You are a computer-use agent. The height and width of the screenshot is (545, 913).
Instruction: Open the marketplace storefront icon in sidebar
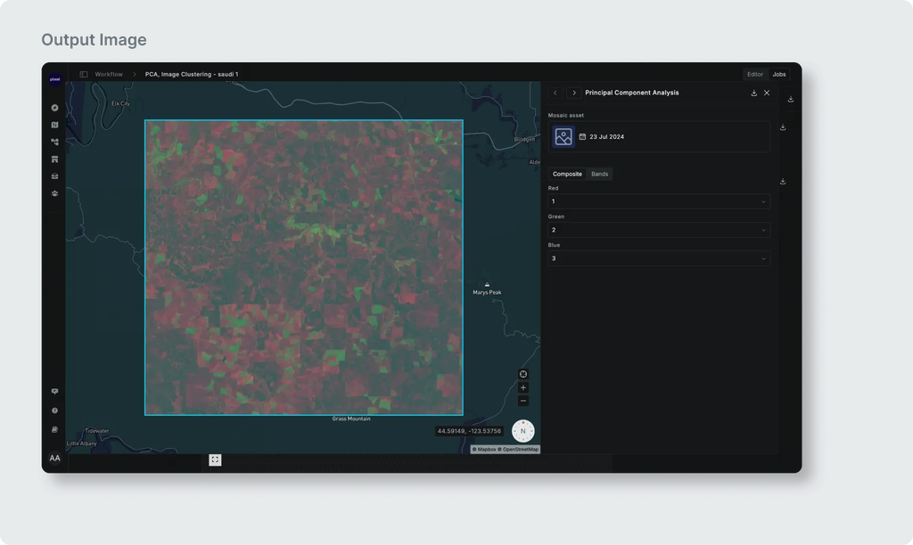coord(54,159)
